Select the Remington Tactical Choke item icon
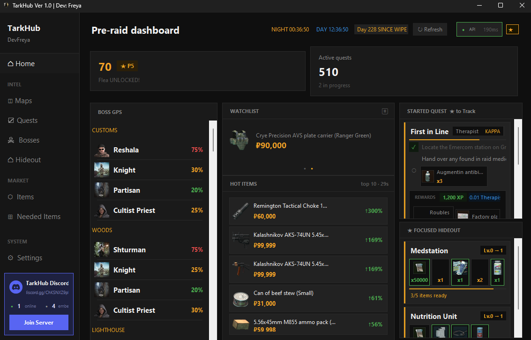Viewport: 531px width, 340px height. [x=241, y=211]
